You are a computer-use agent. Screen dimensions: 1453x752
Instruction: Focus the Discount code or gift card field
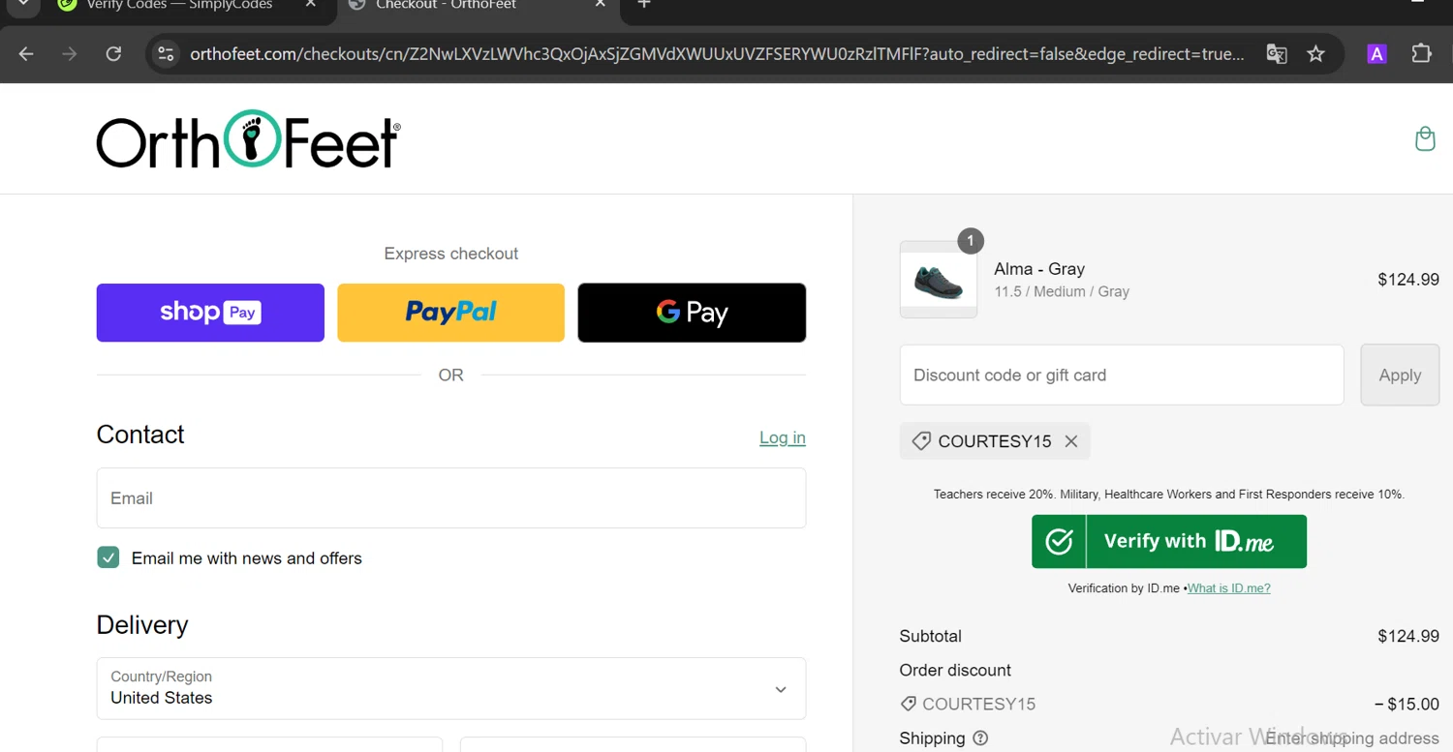point(1122,375)
